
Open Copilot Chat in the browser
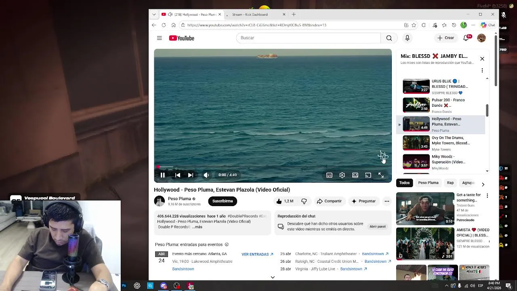click(488, 25)
